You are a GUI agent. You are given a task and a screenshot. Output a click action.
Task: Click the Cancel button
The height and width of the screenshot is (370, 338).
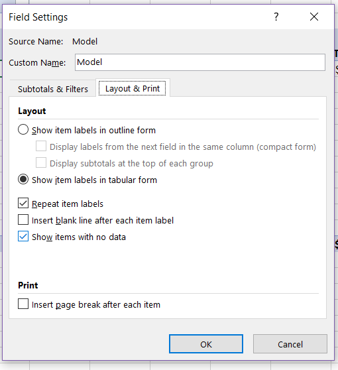pos(290,343)
